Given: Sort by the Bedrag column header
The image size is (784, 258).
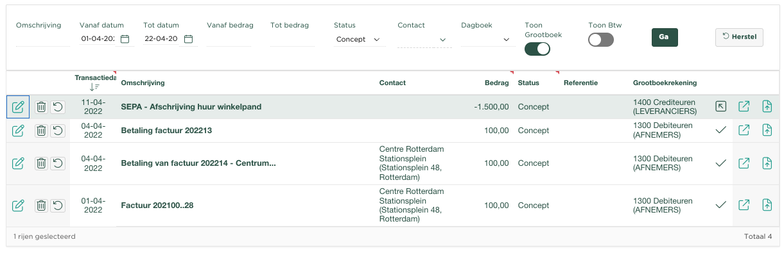Looking at the screenshot, I should pyautogui.click(x=496, y=83).
